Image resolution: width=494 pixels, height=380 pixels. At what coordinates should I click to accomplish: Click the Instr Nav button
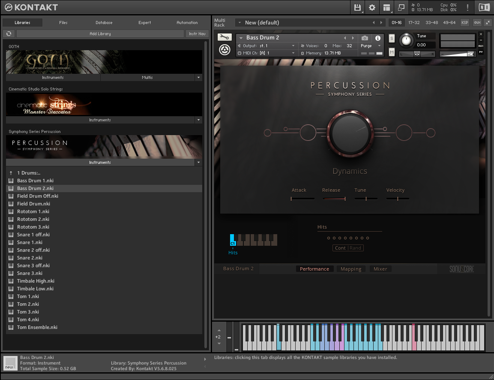point(197,34)
